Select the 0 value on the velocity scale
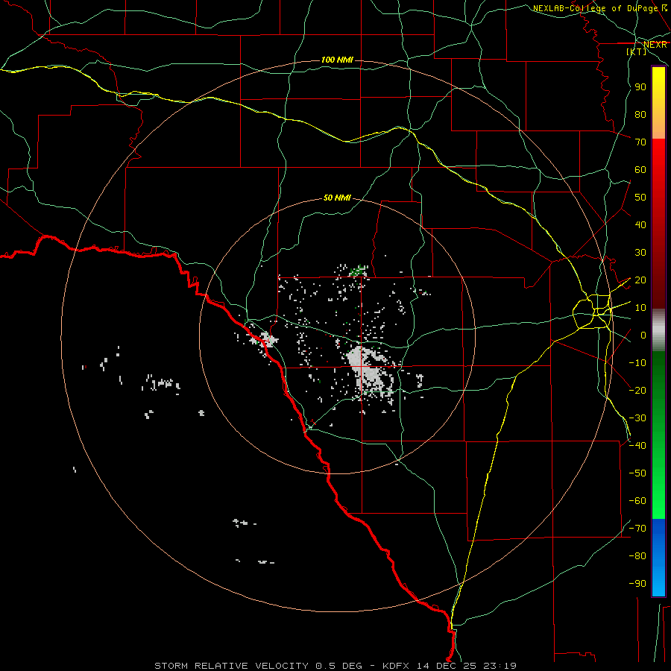The height and width of the screenshot is (671, 671). 643,335
